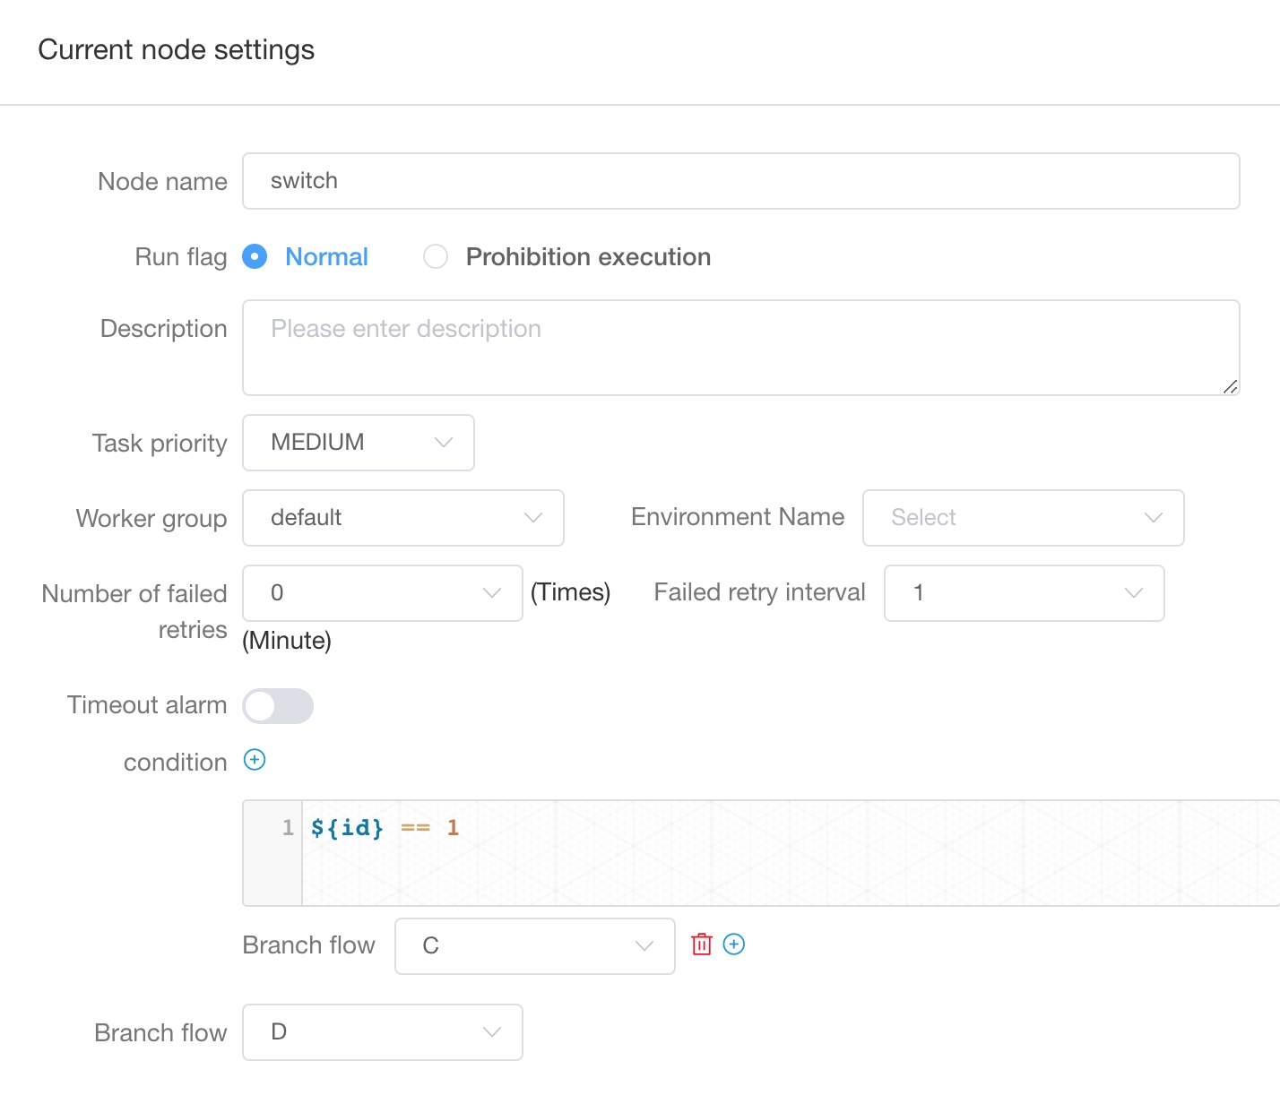The width and height of the screenshot is (1280, 1104).
Task: Click the condition code editor line
Action: (x=789, y=828)
